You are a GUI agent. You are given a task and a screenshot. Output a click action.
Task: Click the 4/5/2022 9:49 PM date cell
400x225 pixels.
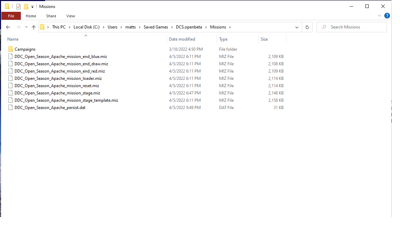pos(185,108)
